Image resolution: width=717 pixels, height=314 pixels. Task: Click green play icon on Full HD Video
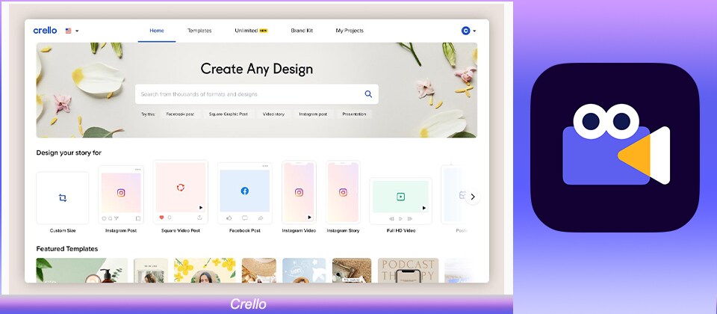click(x=400, y=197)
